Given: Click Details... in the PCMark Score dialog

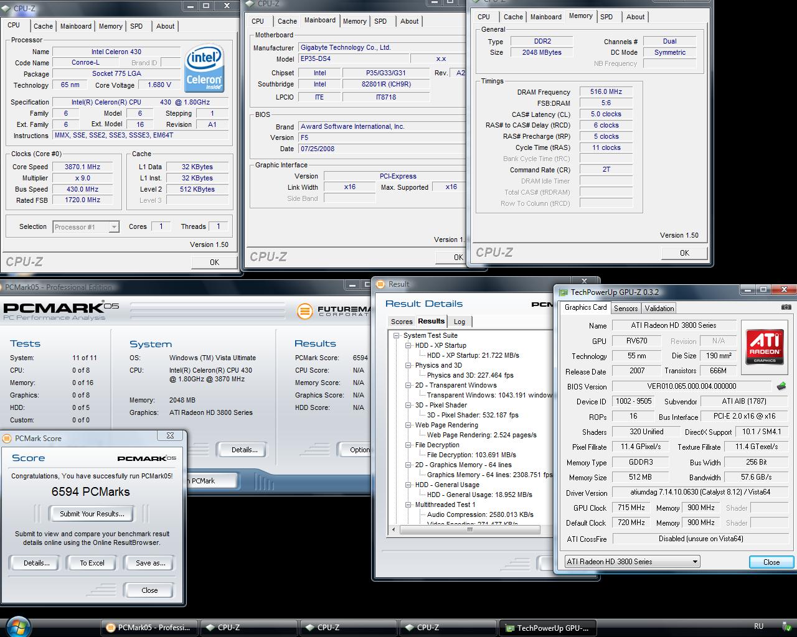Looking at the screenshot, I should (36, 563).
